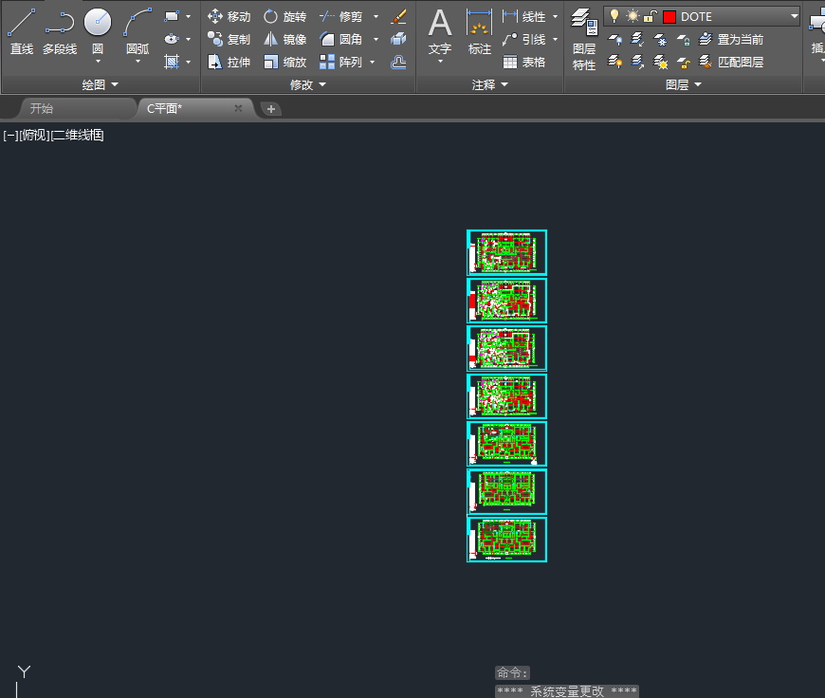Open the [二维线框] visual style menu
Screen dimensions: 825x698
click(x=78, y=136)
